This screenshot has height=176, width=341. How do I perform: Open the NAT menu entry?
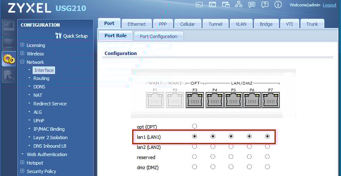38,95
